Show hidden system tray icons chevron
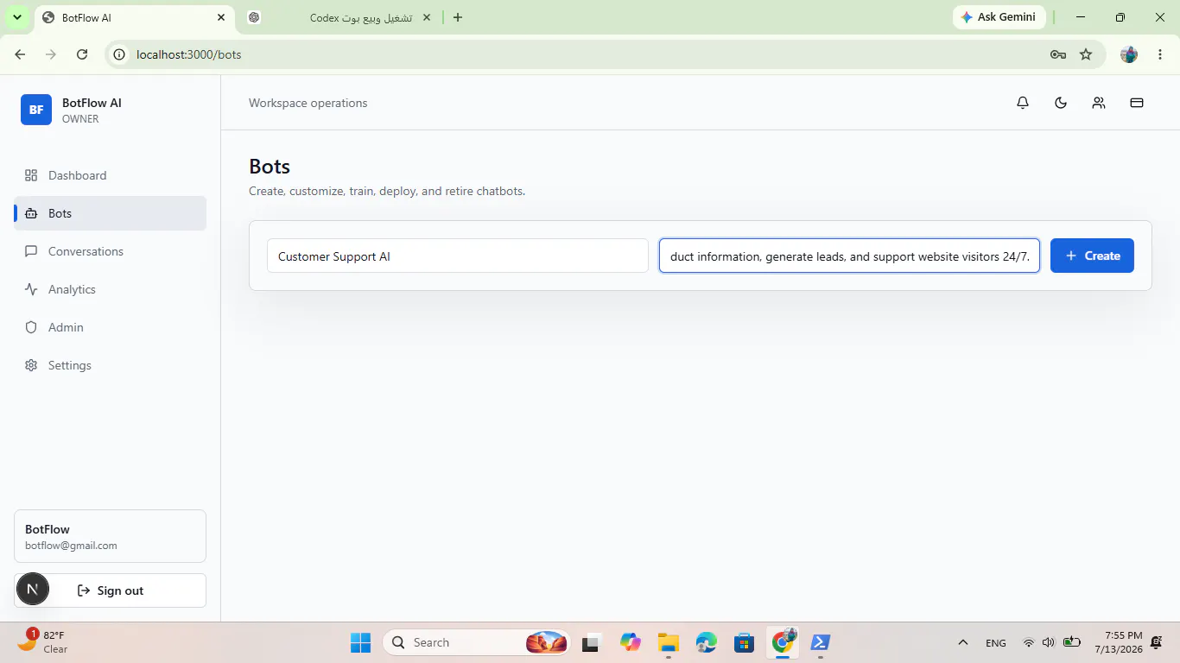 click(962, 642)
